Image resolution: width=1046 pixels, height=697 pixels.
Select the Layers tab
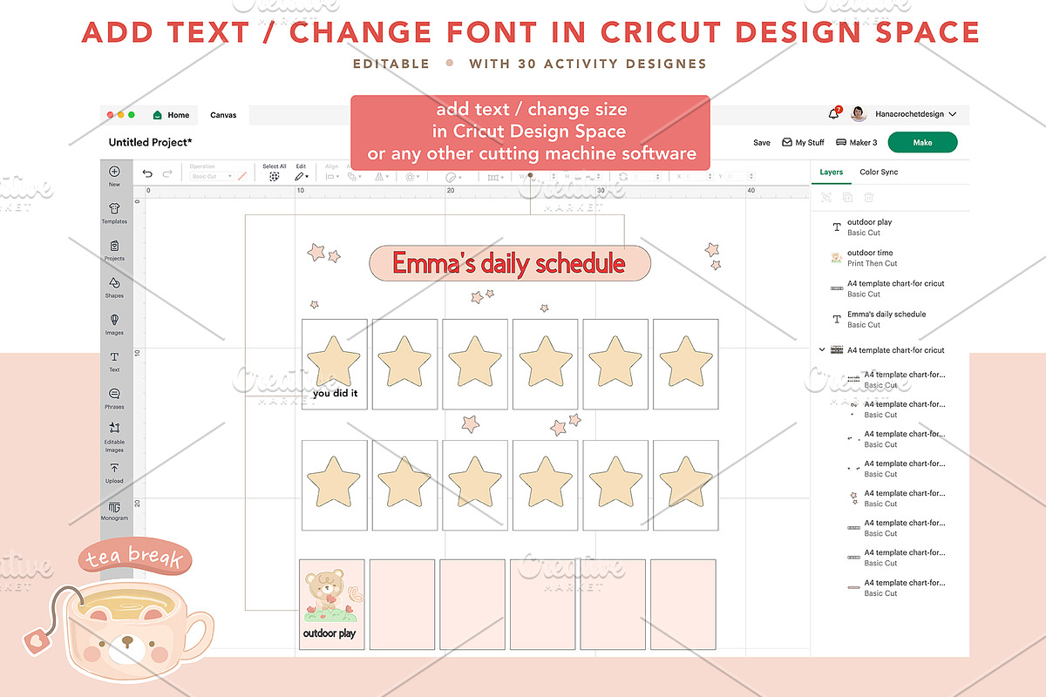coord(832,172)
